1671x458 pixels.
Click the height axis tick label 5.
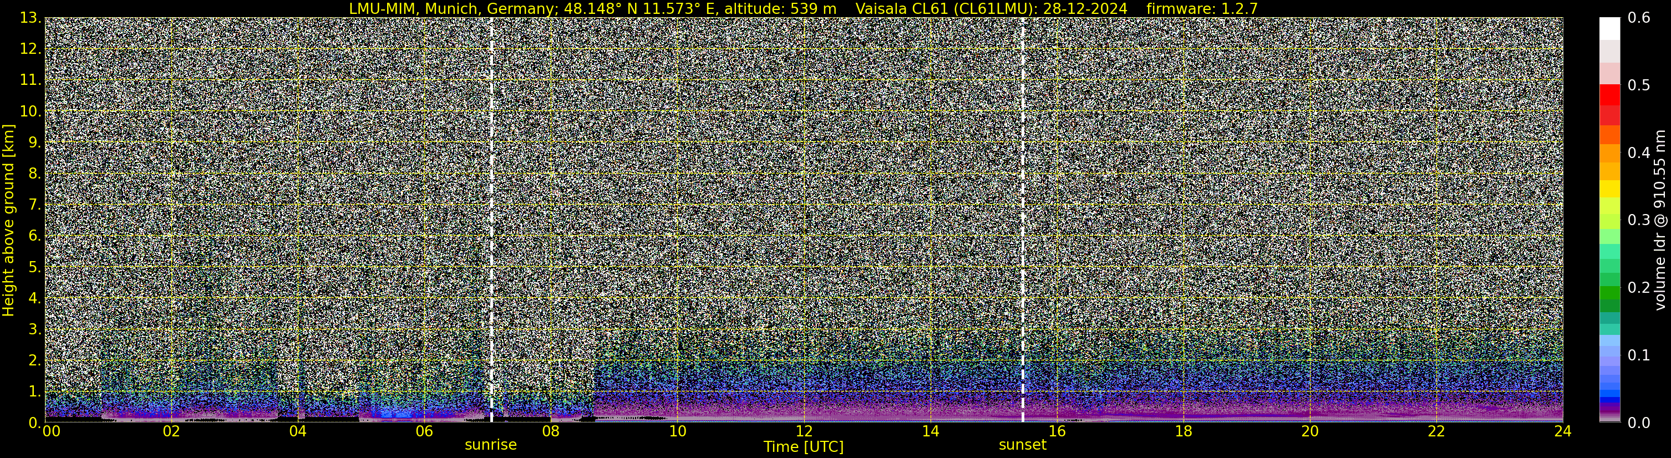tap(35, 267)
